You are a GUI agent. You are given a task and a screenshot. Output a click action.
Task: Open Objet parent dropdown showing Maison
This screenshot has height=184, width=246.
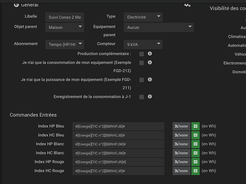65,27
